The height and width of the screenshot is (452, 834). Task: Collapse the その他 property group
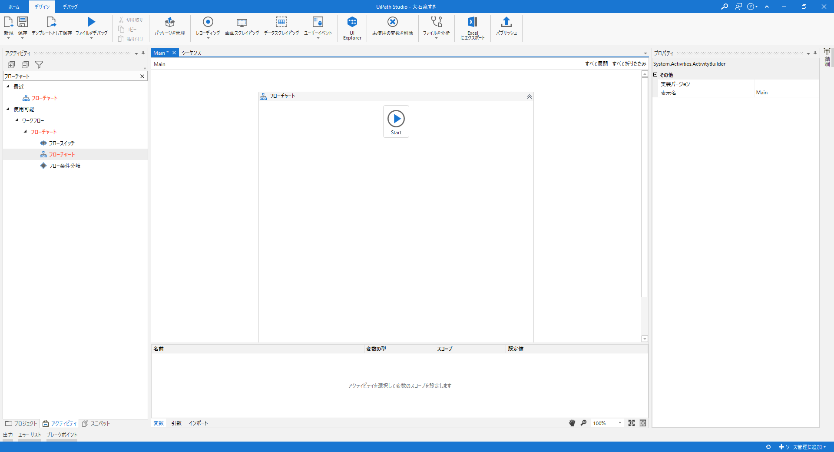point(655,75)
